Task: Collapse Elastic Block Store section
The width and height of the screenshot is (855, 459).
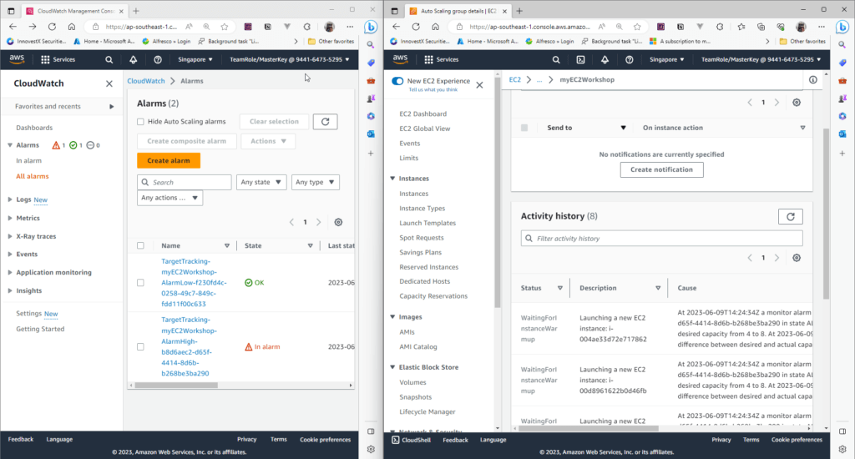Action: pyautogui.click(x=392, y=367)
